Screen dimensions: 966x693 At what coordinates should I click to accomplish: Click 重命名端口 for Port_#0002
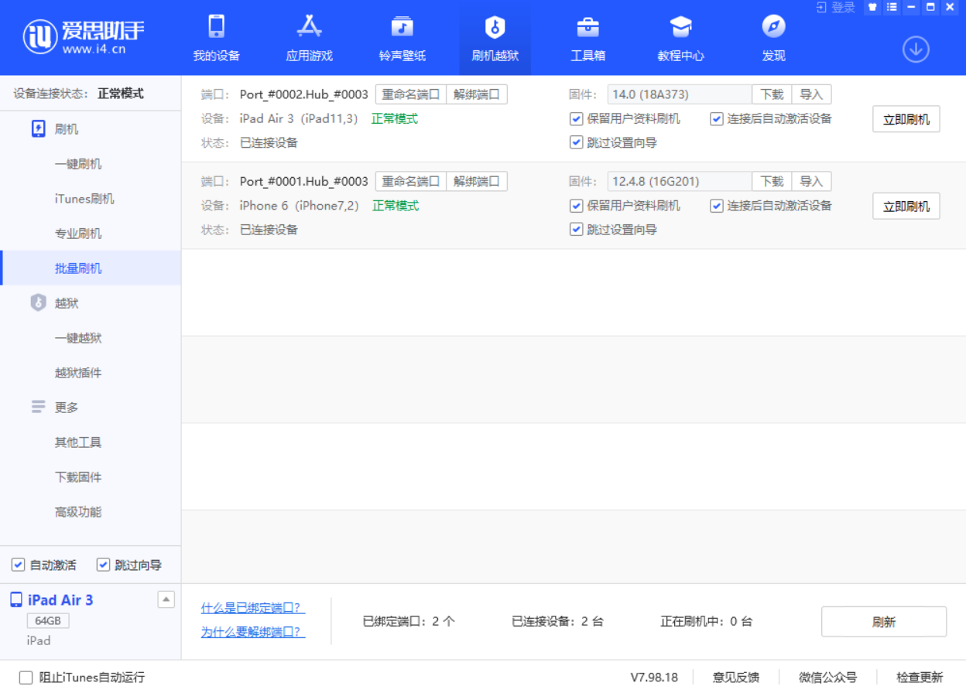(x=411, y=94)
